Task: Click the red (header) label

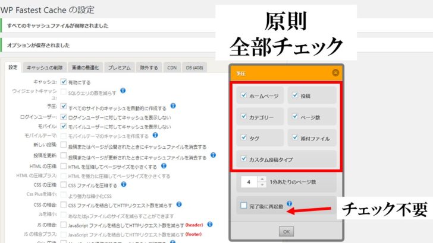Action: pos(194,225)
